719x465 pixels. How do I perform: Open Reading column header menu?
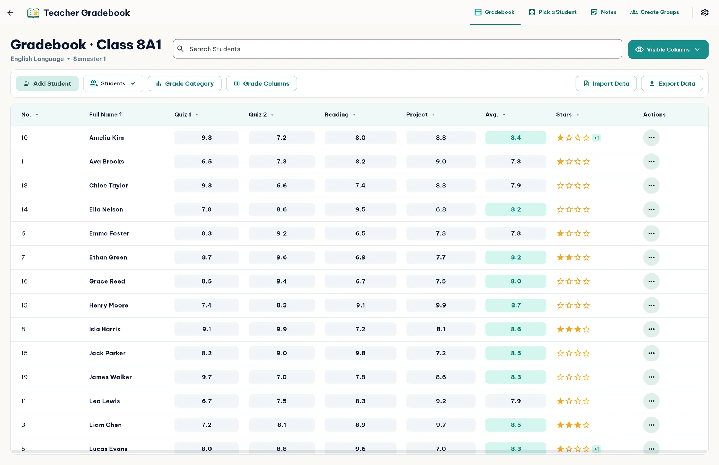(354, 114)
